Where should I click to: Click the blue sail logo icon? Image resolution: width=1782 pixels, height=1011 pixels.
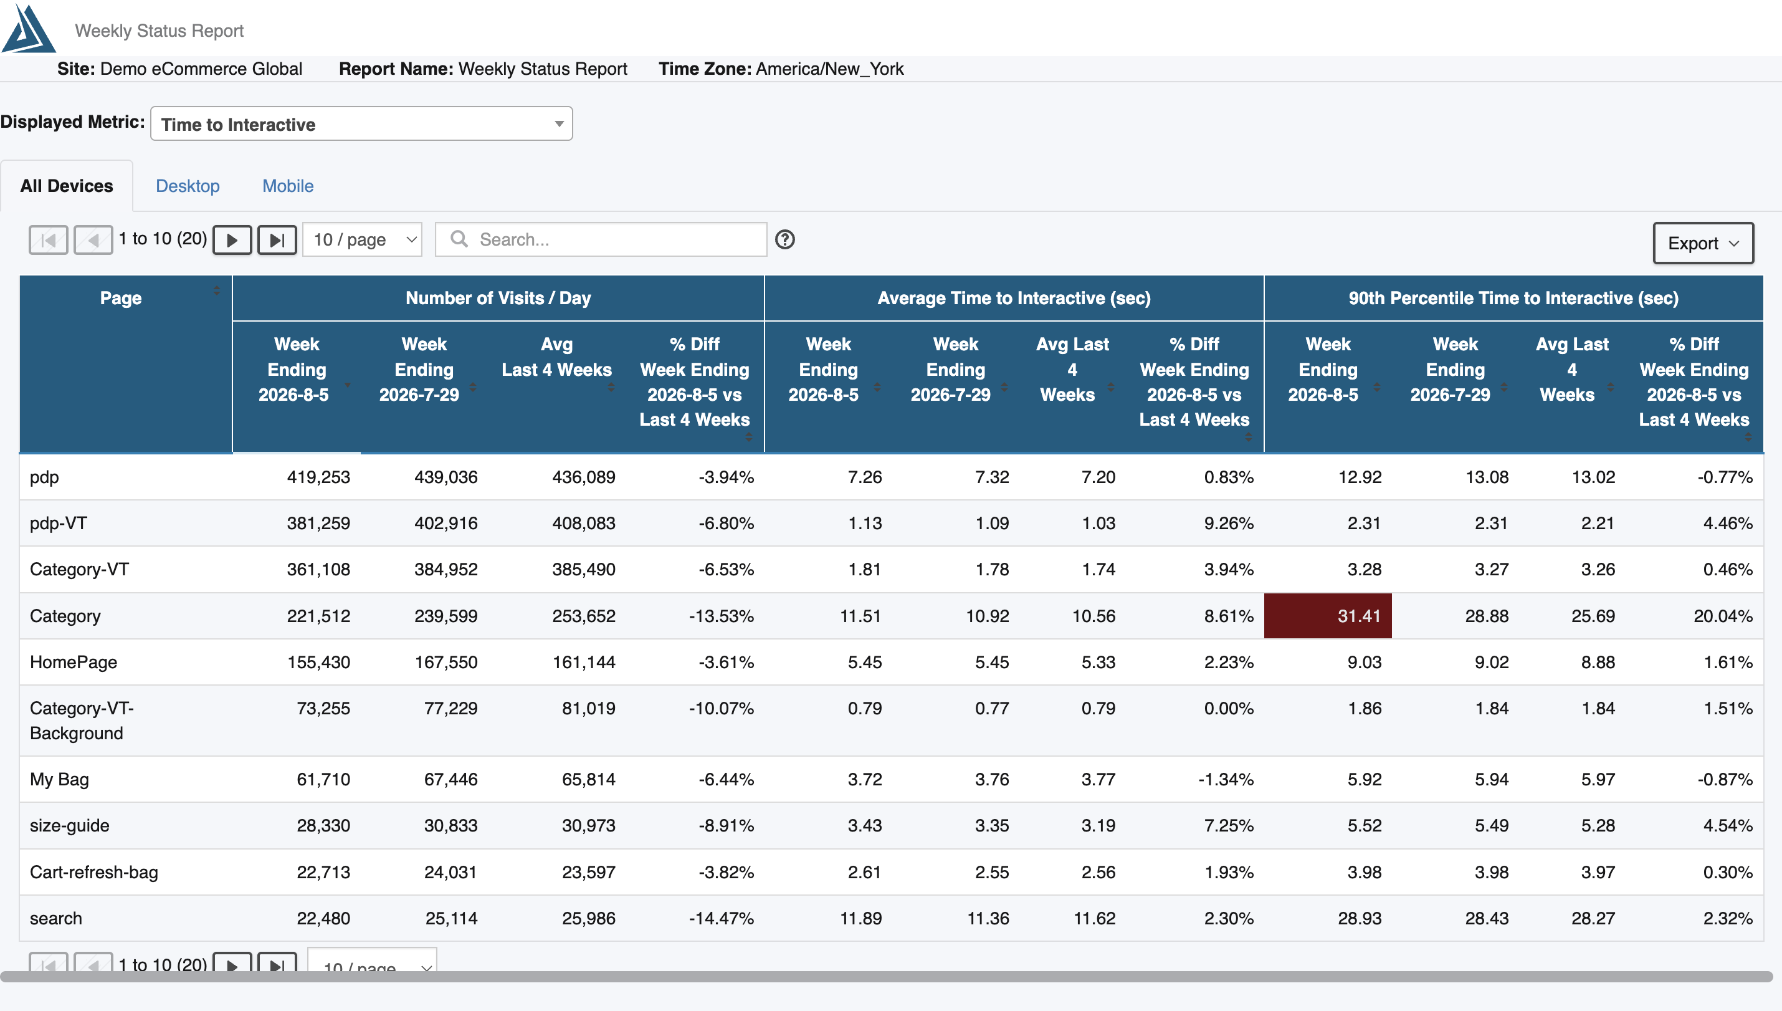[x=29, y=28]
